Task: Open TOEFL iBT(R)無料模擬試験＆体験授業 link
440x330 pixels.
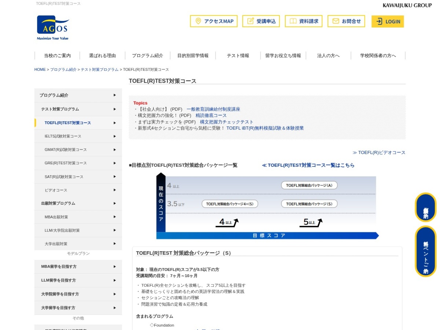Action: pos(265,128)
